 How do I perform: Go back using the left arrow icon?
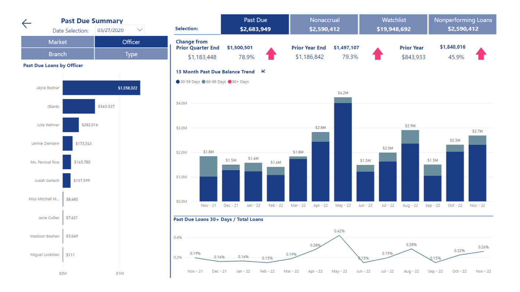26,24
